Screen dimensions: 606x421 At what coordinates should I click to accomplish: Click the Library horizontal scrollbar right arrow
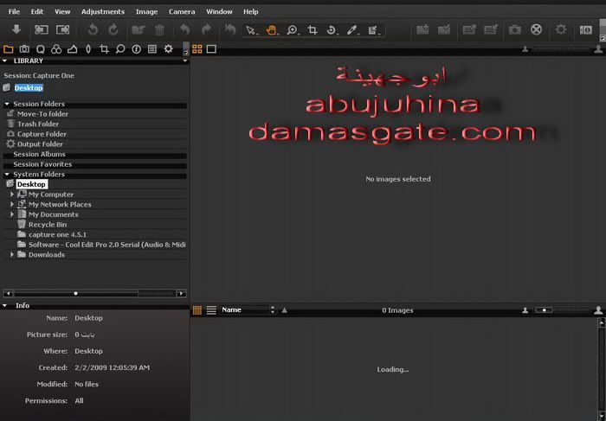[x=181, y=293]
